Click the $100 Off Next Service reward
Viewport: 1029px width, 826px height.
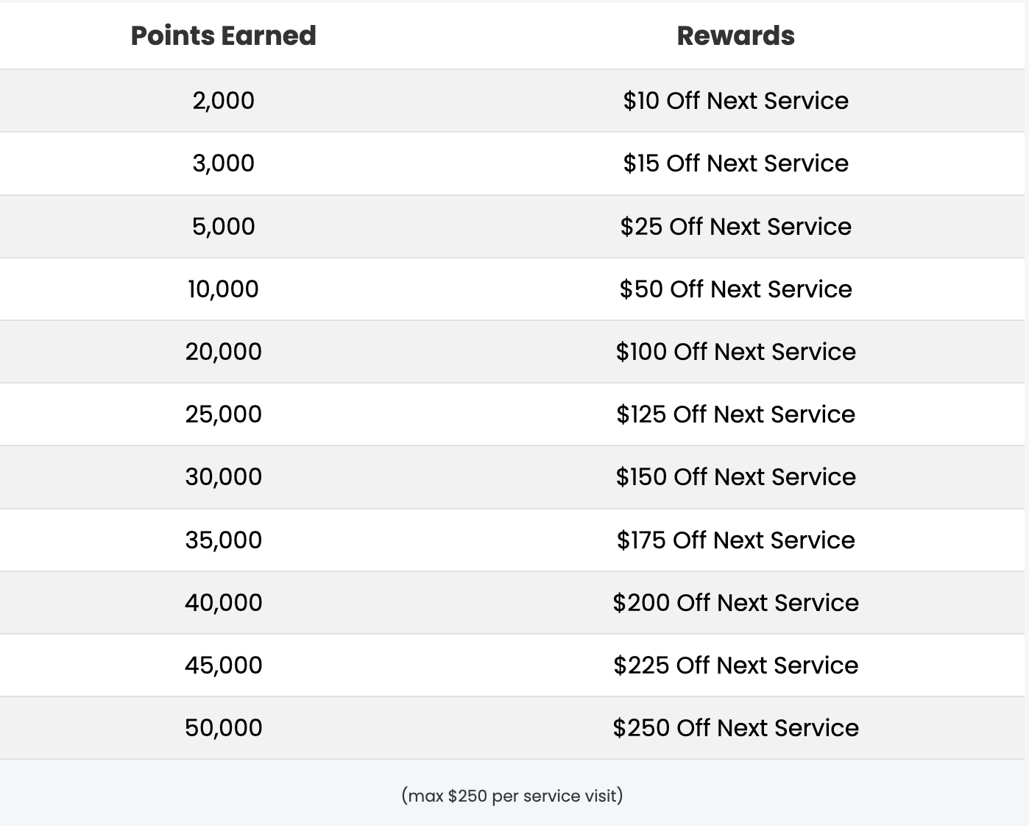pos(735,352)
